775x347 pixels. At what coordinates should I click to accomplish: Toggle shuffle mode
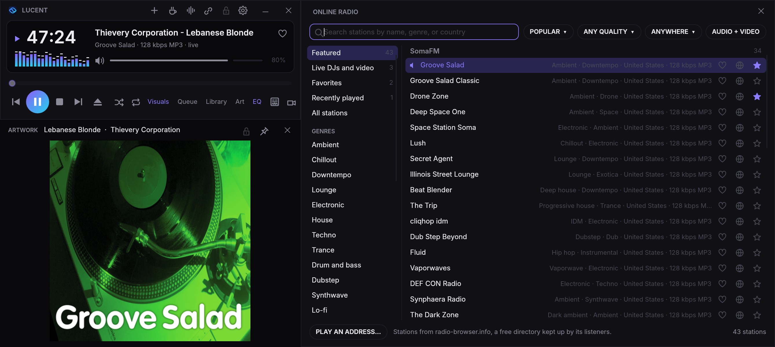tap(119, 102)
